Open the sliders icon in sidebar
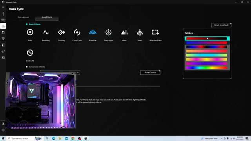251x141 pixels. (3, 39)
